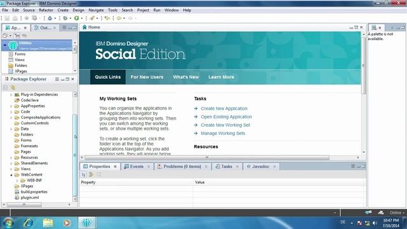This screenshot has width=407, height=229.
Task: Click the Home tab house icon
Action: (x=85, y=27)
